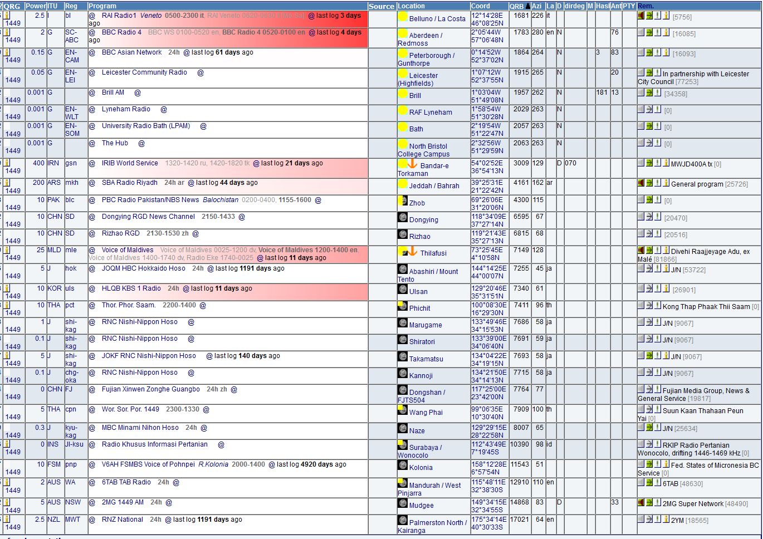Image resolution: width=763 pixels, height=539 pixels.
Task: Click PBC Radio Pakistan/NBS News link
Action: 150,200
